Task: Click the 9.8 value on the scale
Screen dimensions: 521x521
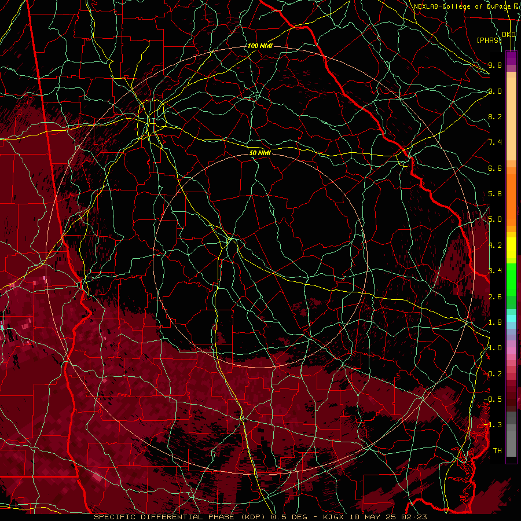Action: (495, 65)
